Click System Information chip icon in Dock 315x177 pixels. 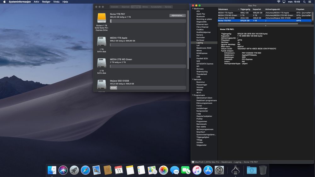pos(235,170)
